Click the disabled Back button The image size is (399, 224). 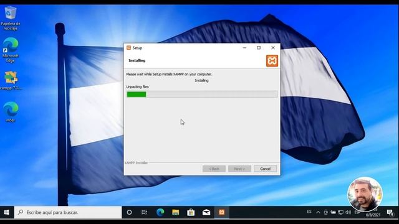(x=214, y=169)
